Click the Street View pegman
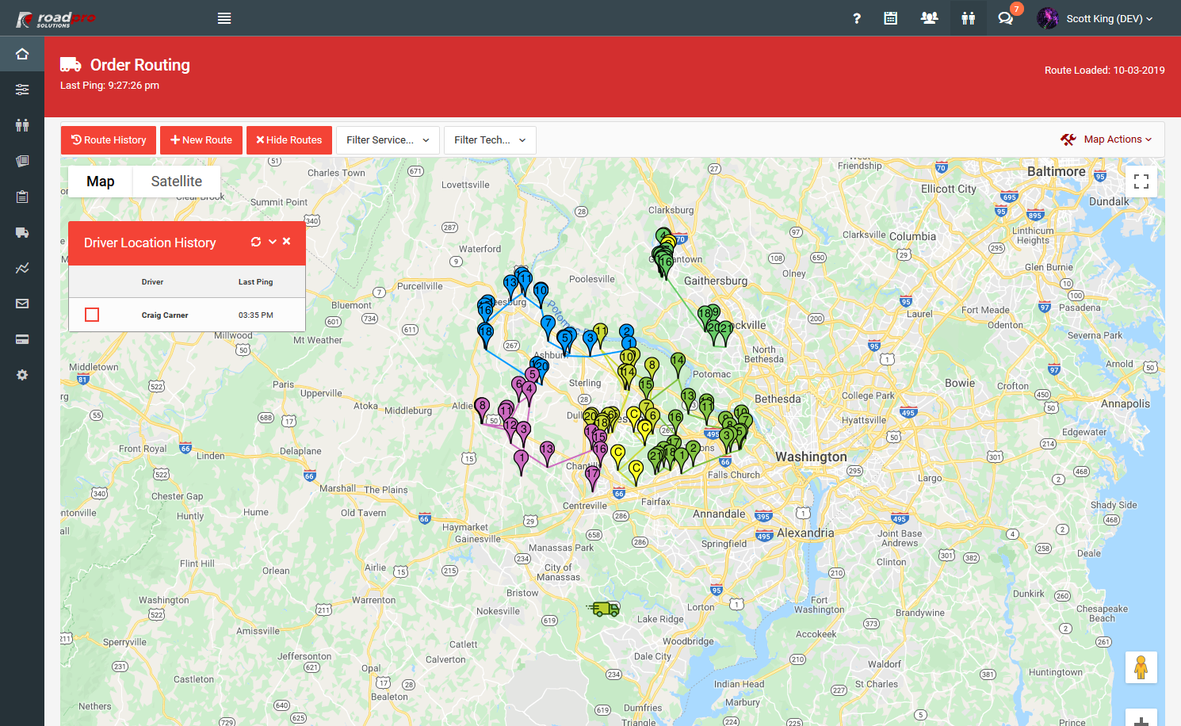The height and width of the screenshot is (726, 1181). (1141, 667)
